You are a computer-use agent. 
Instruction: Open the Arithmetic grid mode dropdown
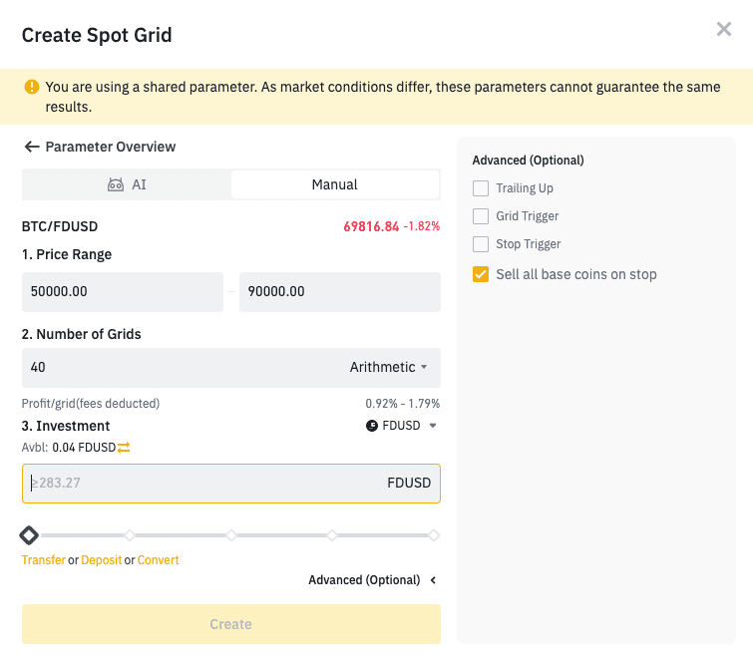pos(389,367)
